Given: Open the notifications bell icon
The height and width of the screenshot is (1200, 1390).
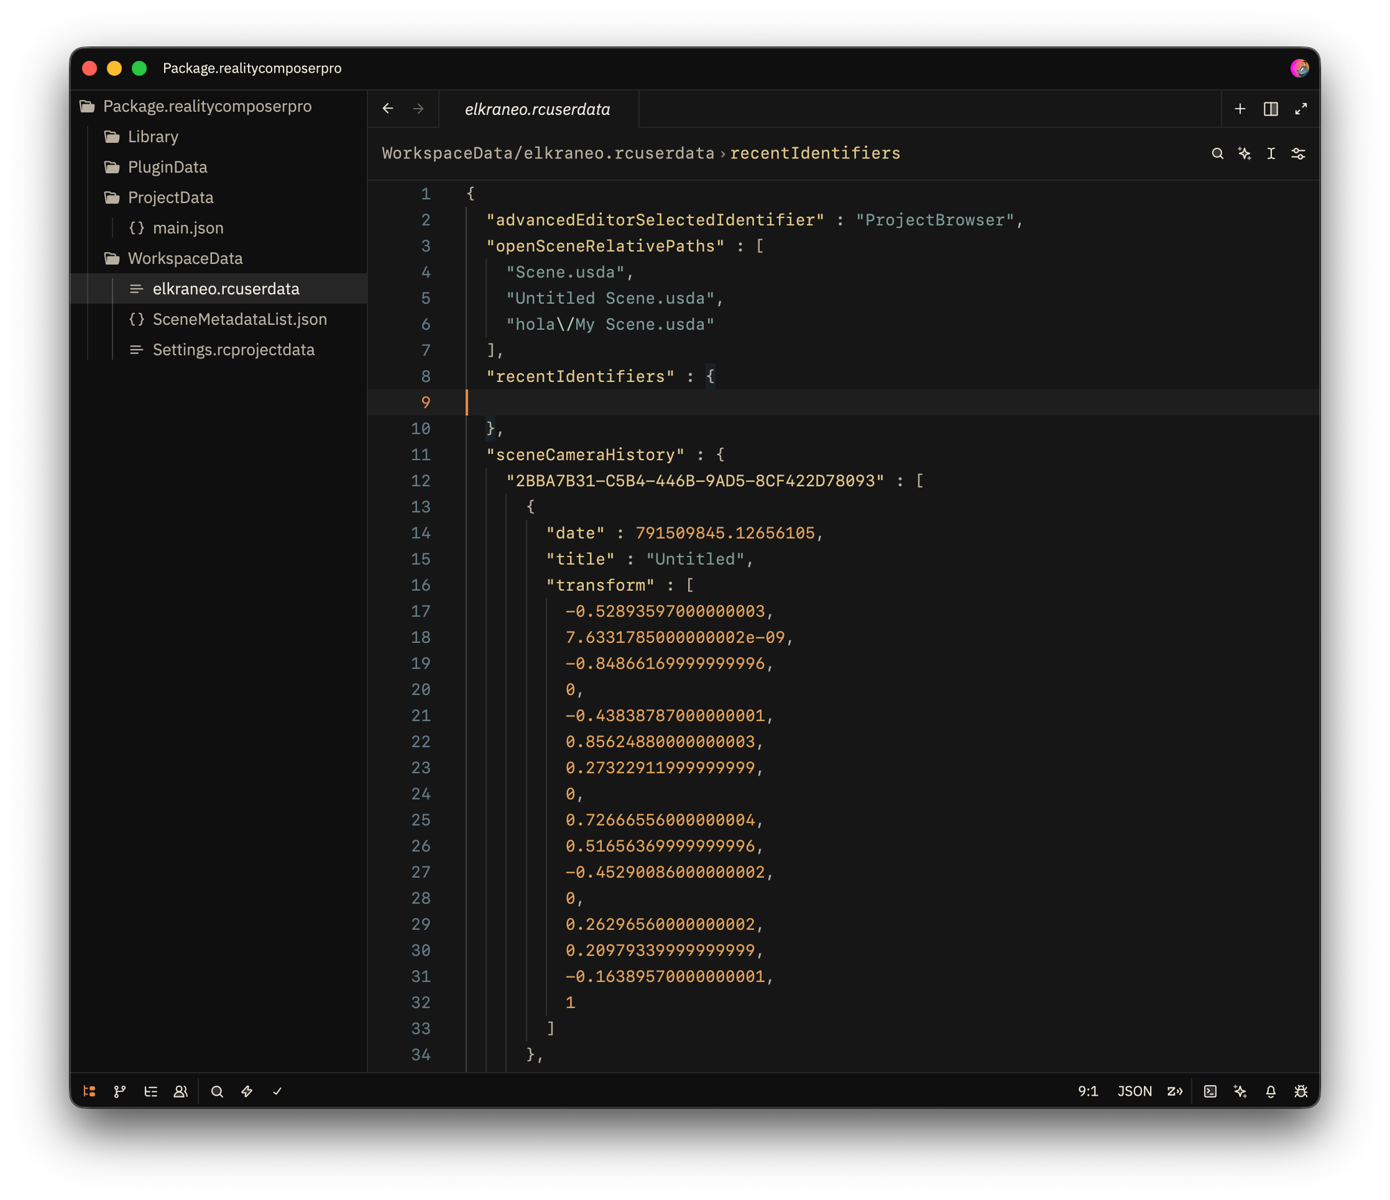Looking at the screenshot, I should (1270, 1091).
